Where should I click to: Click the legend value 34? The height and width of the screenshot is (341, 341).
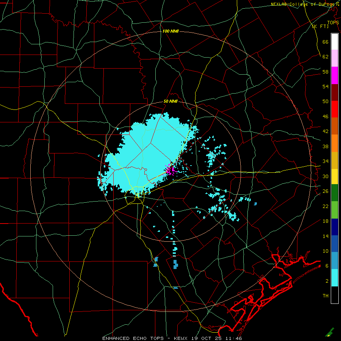coord(325,161)
